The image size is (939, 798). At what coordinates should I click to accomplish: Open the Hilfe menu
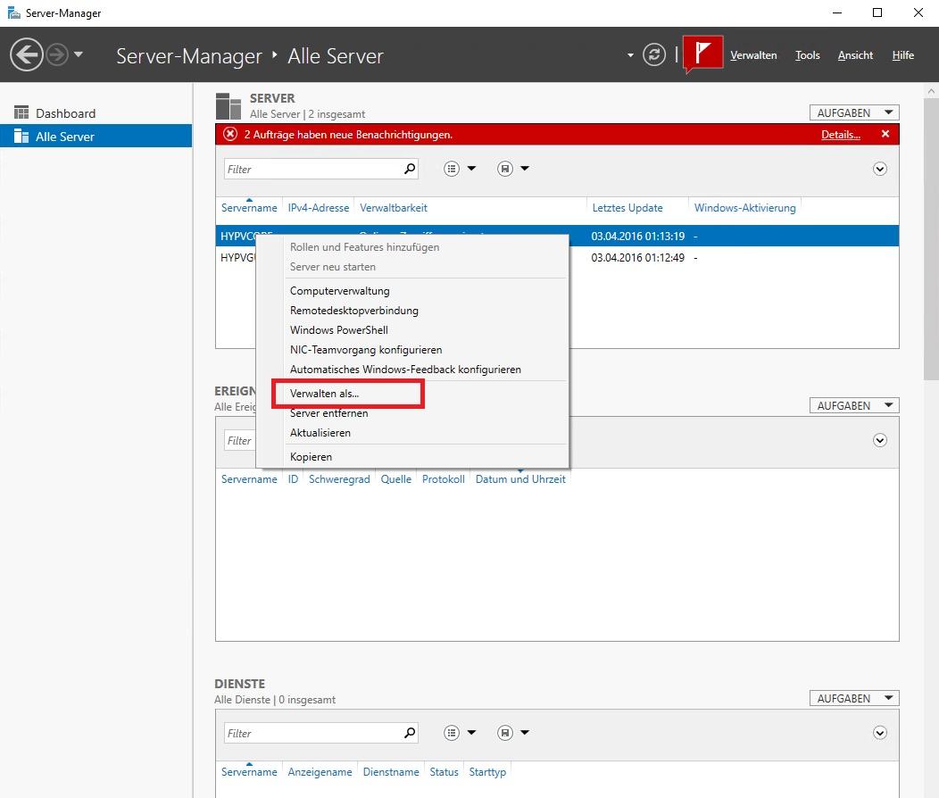902,55
